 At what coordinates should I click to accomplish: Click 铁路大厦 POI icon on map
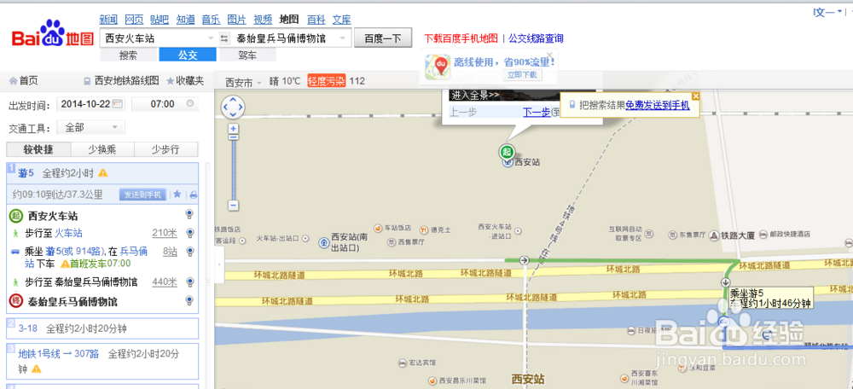713,235
